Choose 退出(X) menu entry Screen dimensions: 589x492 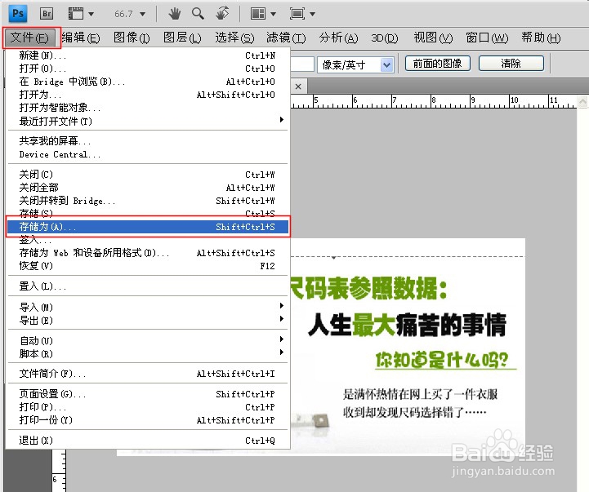pos(147,441)
